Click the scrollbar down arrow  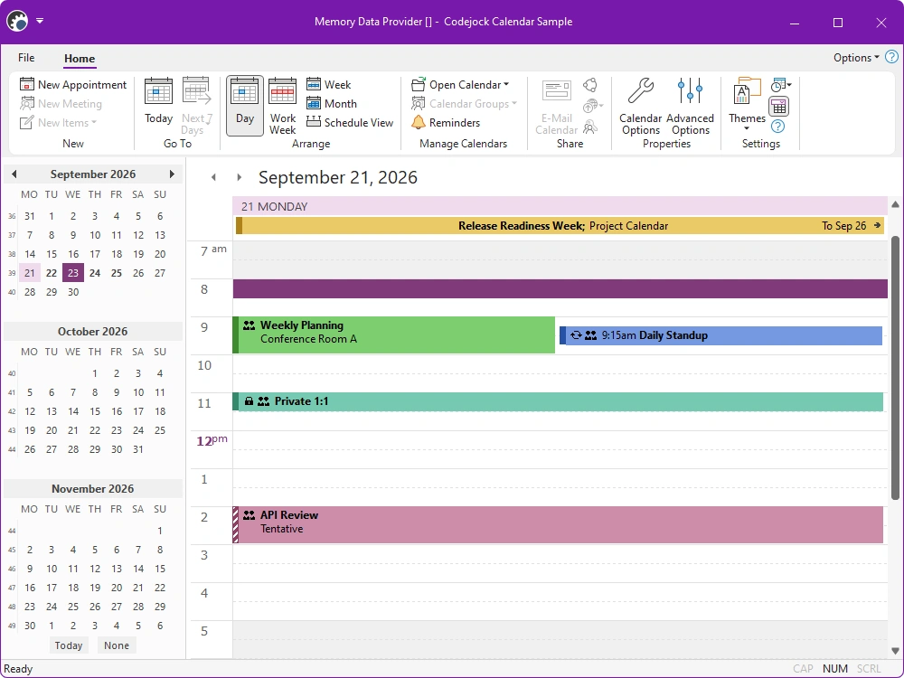(x=895, y=651)
